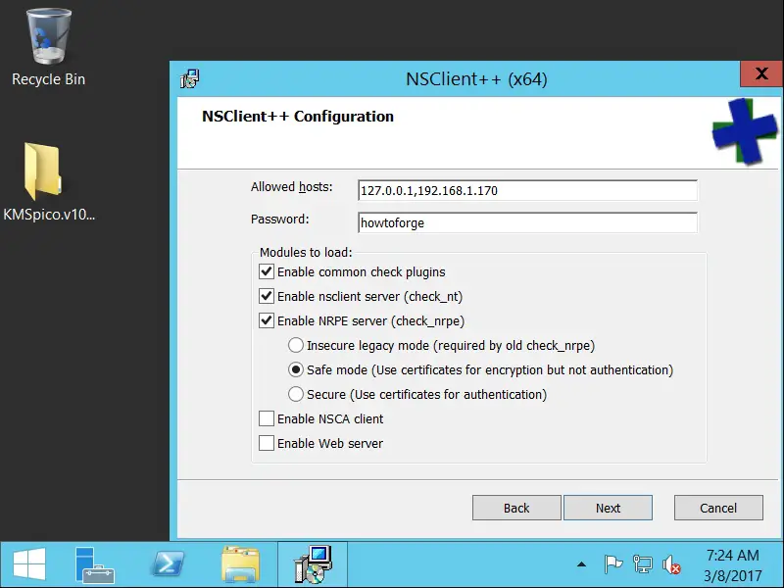Cancel the NSClient++ setup
The height and width of the screenshot is (588, 784).
pyautogui.click(x=718, y=508)
